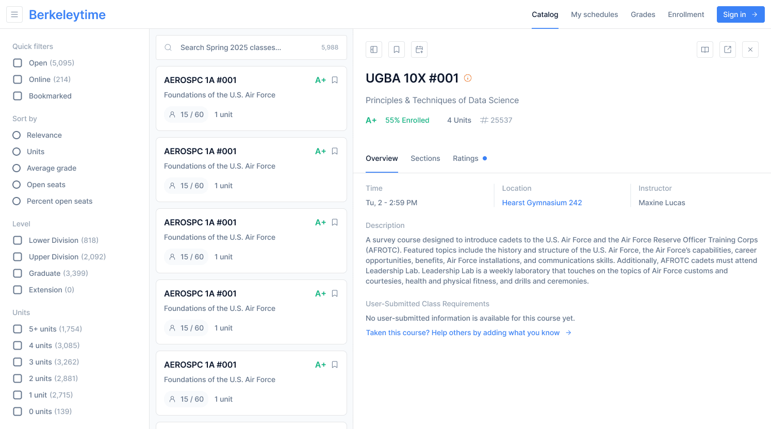Click the 5,988 result count in search bar
The width and height of the screenshot is (771, 429).
[x=330, y=47]
